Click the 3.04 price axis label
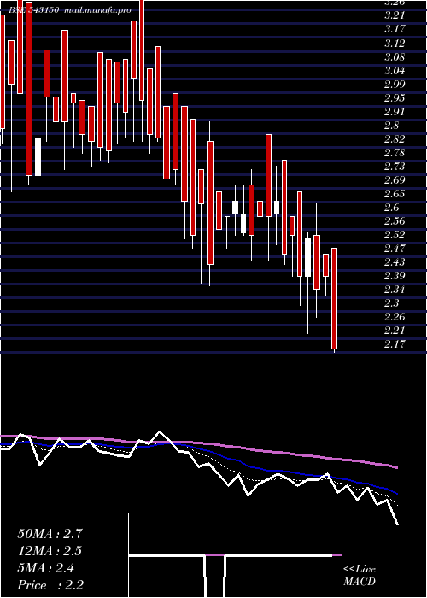 coord(395,71)
